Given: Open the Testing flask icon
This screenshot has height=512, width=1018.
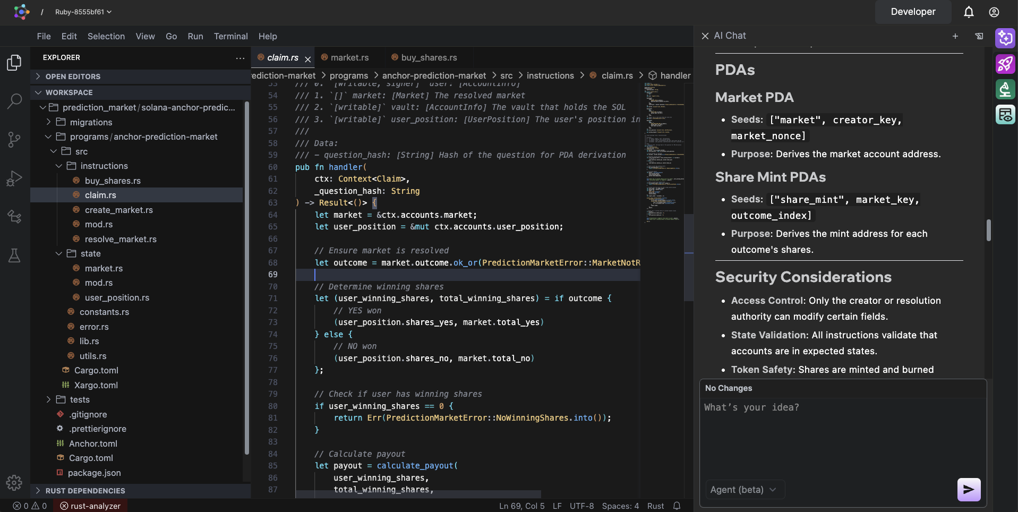Looking at the screenshot, I should [14, 255].
